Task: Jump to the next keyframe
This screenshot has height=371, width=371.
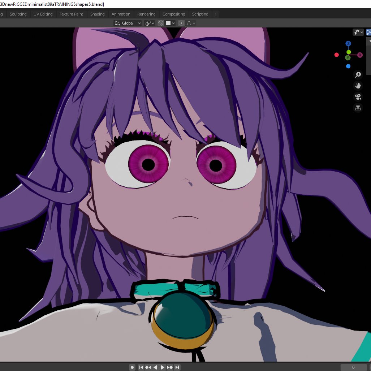Action: [170, 367]
